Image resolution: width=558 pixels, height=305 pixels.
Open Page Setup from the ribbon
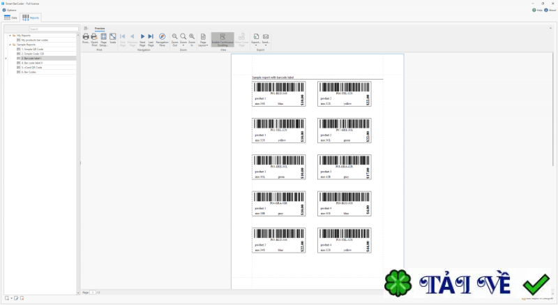point(103,39)
